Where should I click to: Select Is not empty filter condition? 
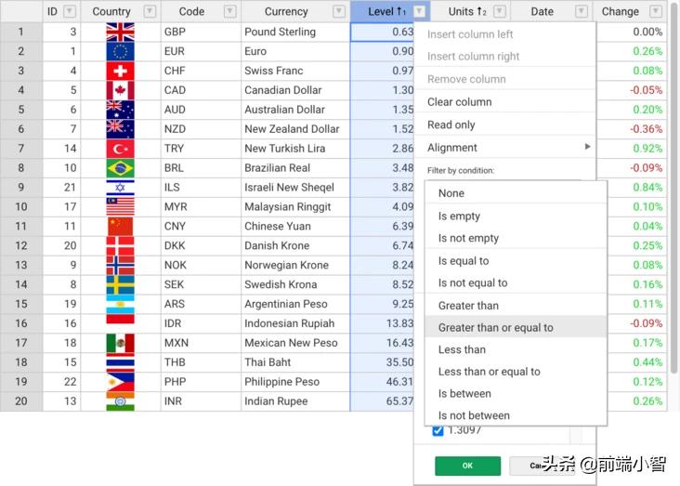516,238
